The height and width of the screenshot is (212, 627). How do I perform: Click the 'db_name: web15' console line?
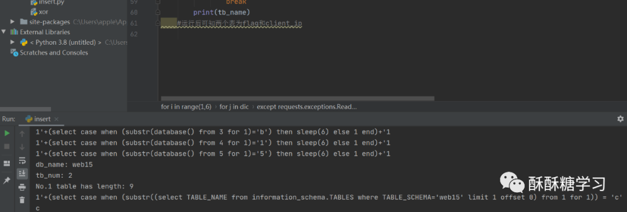click(64, 164)
